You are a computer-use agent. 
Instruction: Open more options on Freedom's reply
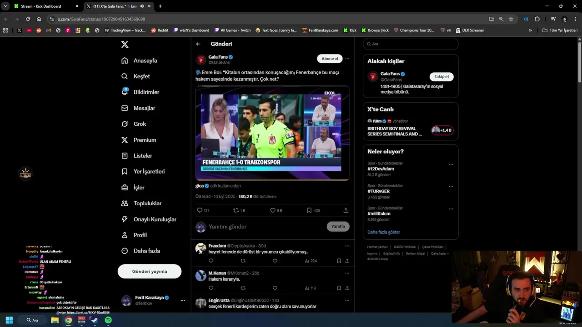point(347,246)
